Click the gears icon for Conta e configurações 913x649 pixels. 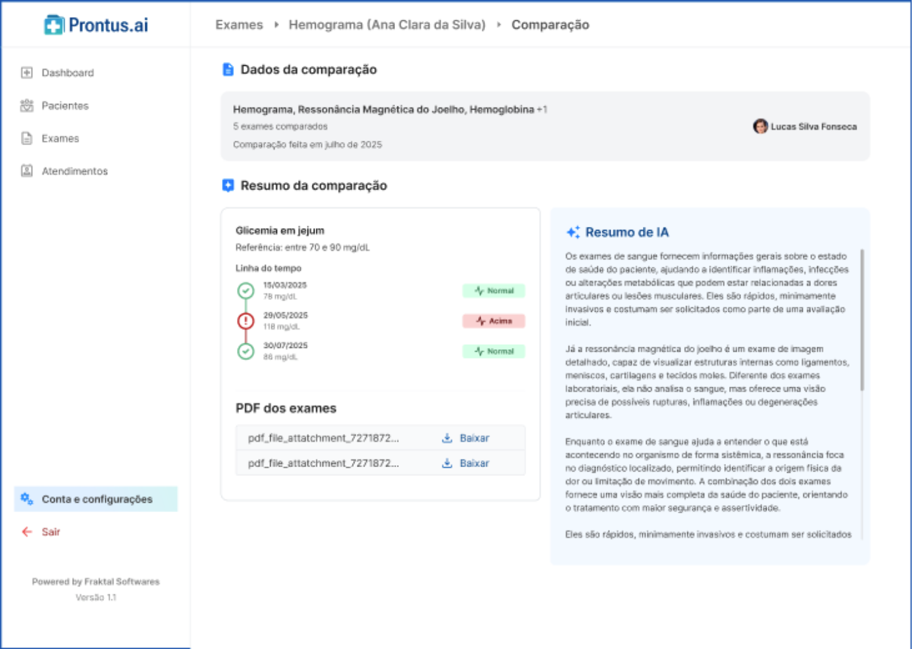click(27, 499)
